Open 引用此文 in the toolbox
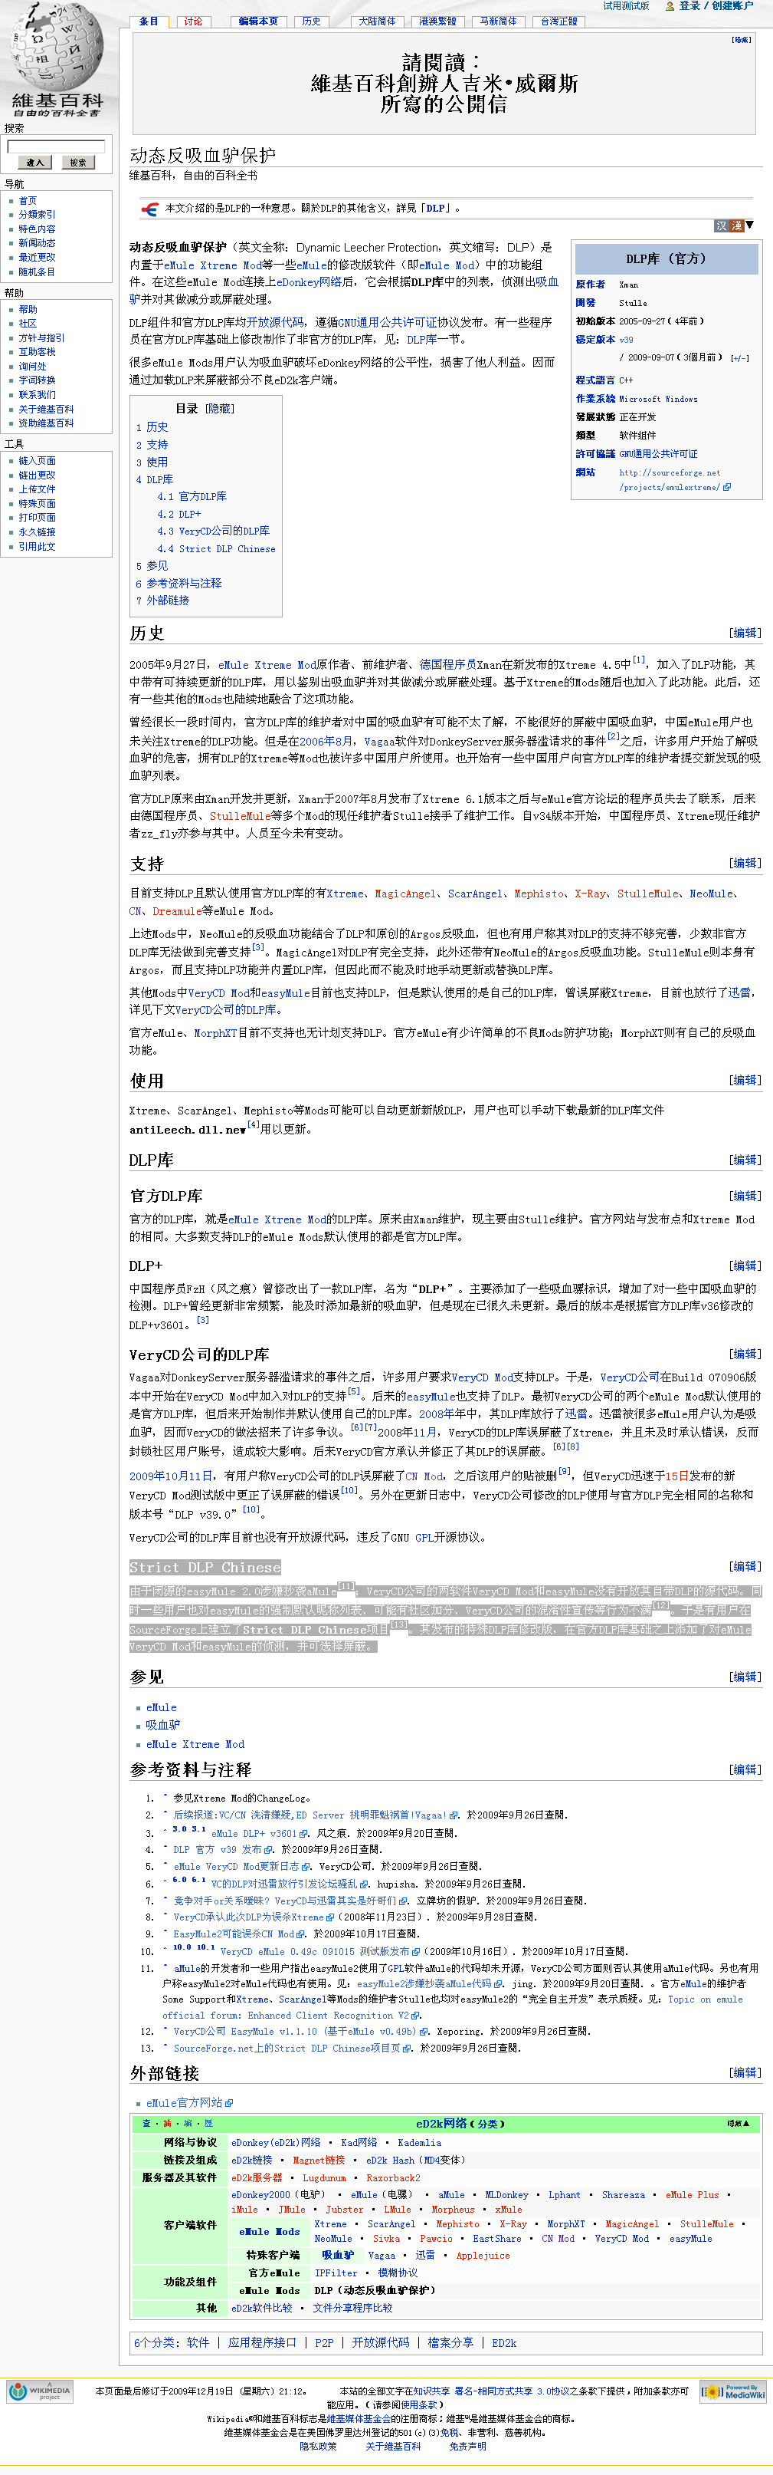Viewport: 773px width, 2475px height. point(38,546)
